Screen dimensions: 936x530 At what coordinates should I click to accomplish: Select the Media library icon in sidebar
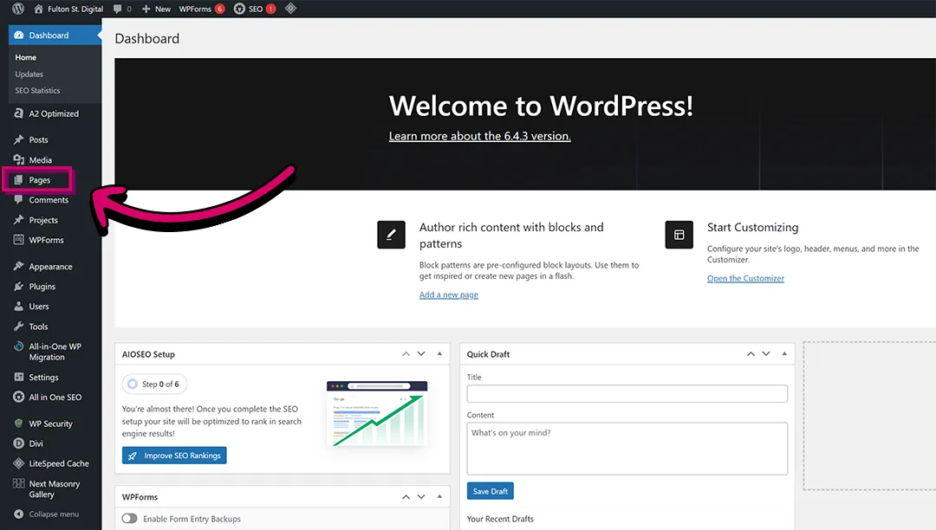point(21,159)
